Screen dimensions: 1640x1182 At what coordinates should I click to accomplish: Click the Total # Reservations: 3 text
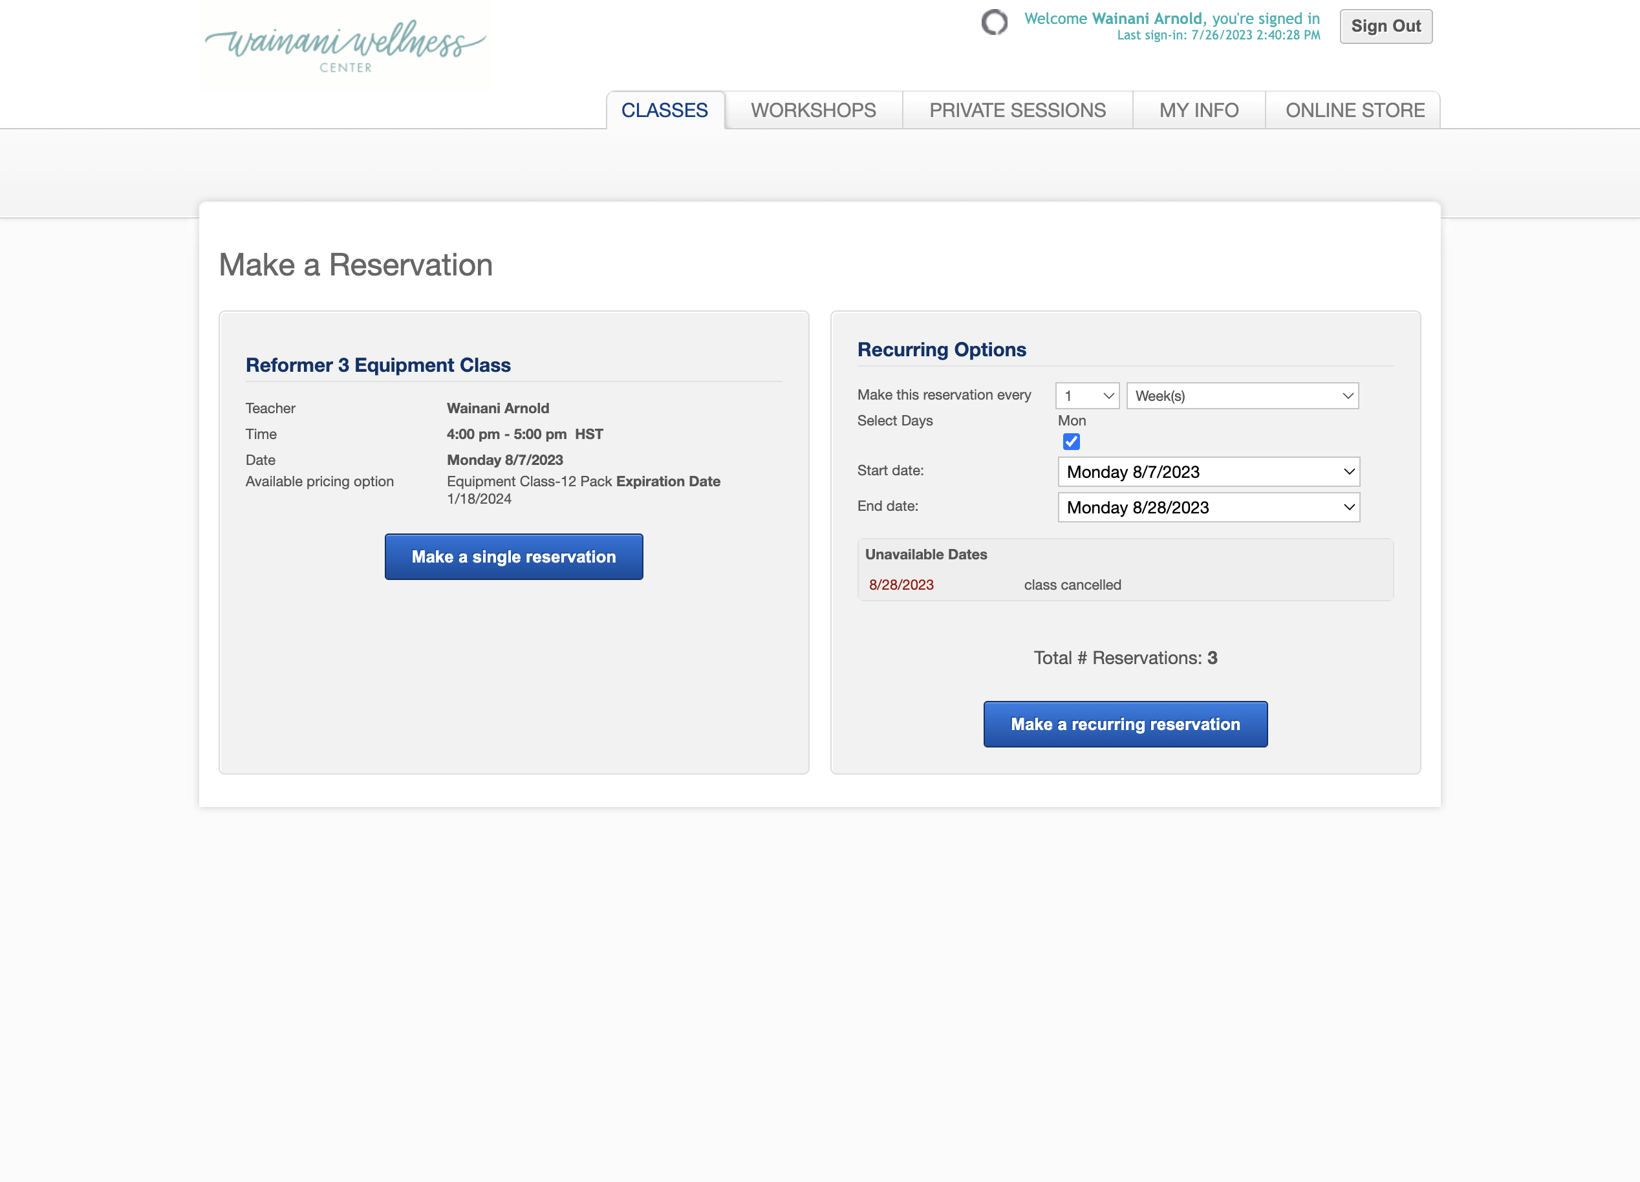(x=1125, y=658)
